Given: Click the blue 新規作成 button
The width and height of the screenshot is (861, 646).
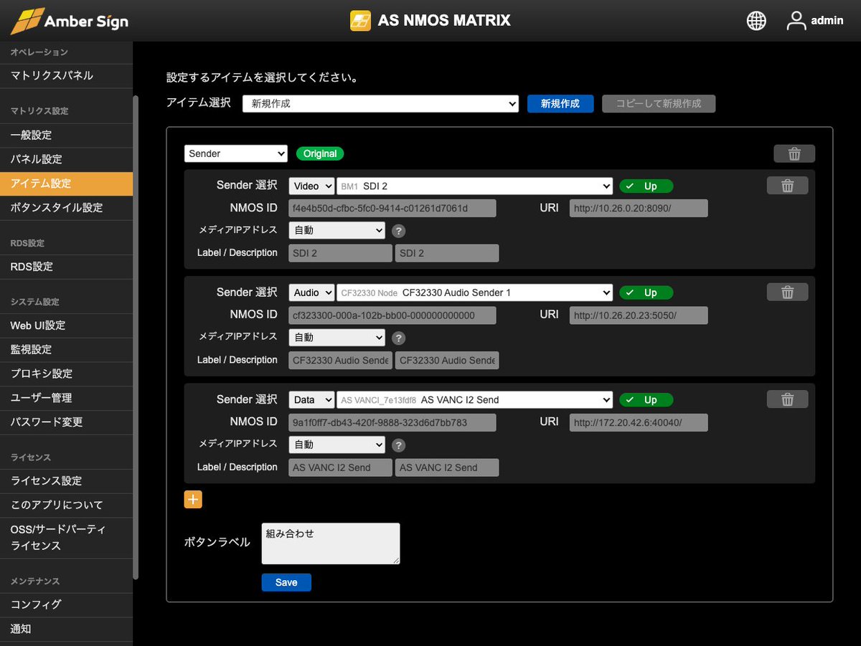Looking at the screenshot, I should [560, 103].
